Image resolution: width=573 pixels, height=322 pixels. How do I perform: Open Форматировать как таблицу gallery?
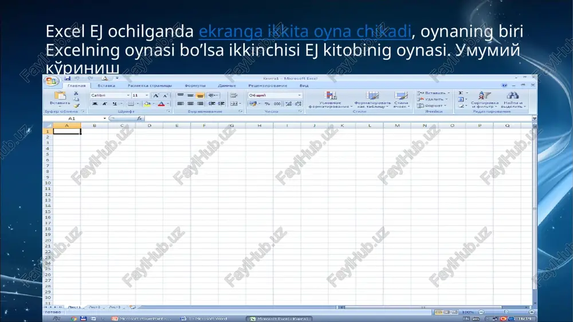(372, 100)
